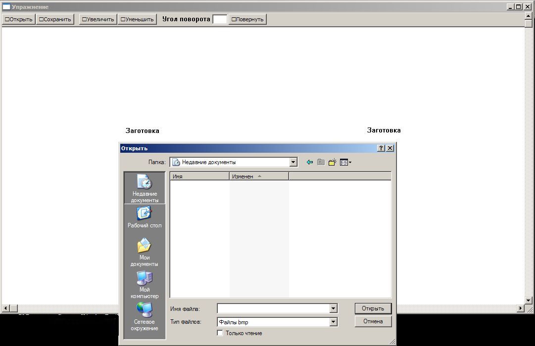Click the Увеличить toolbar button
The height and width of the screenshot is (346, 535).
click(x=98, y=19)
